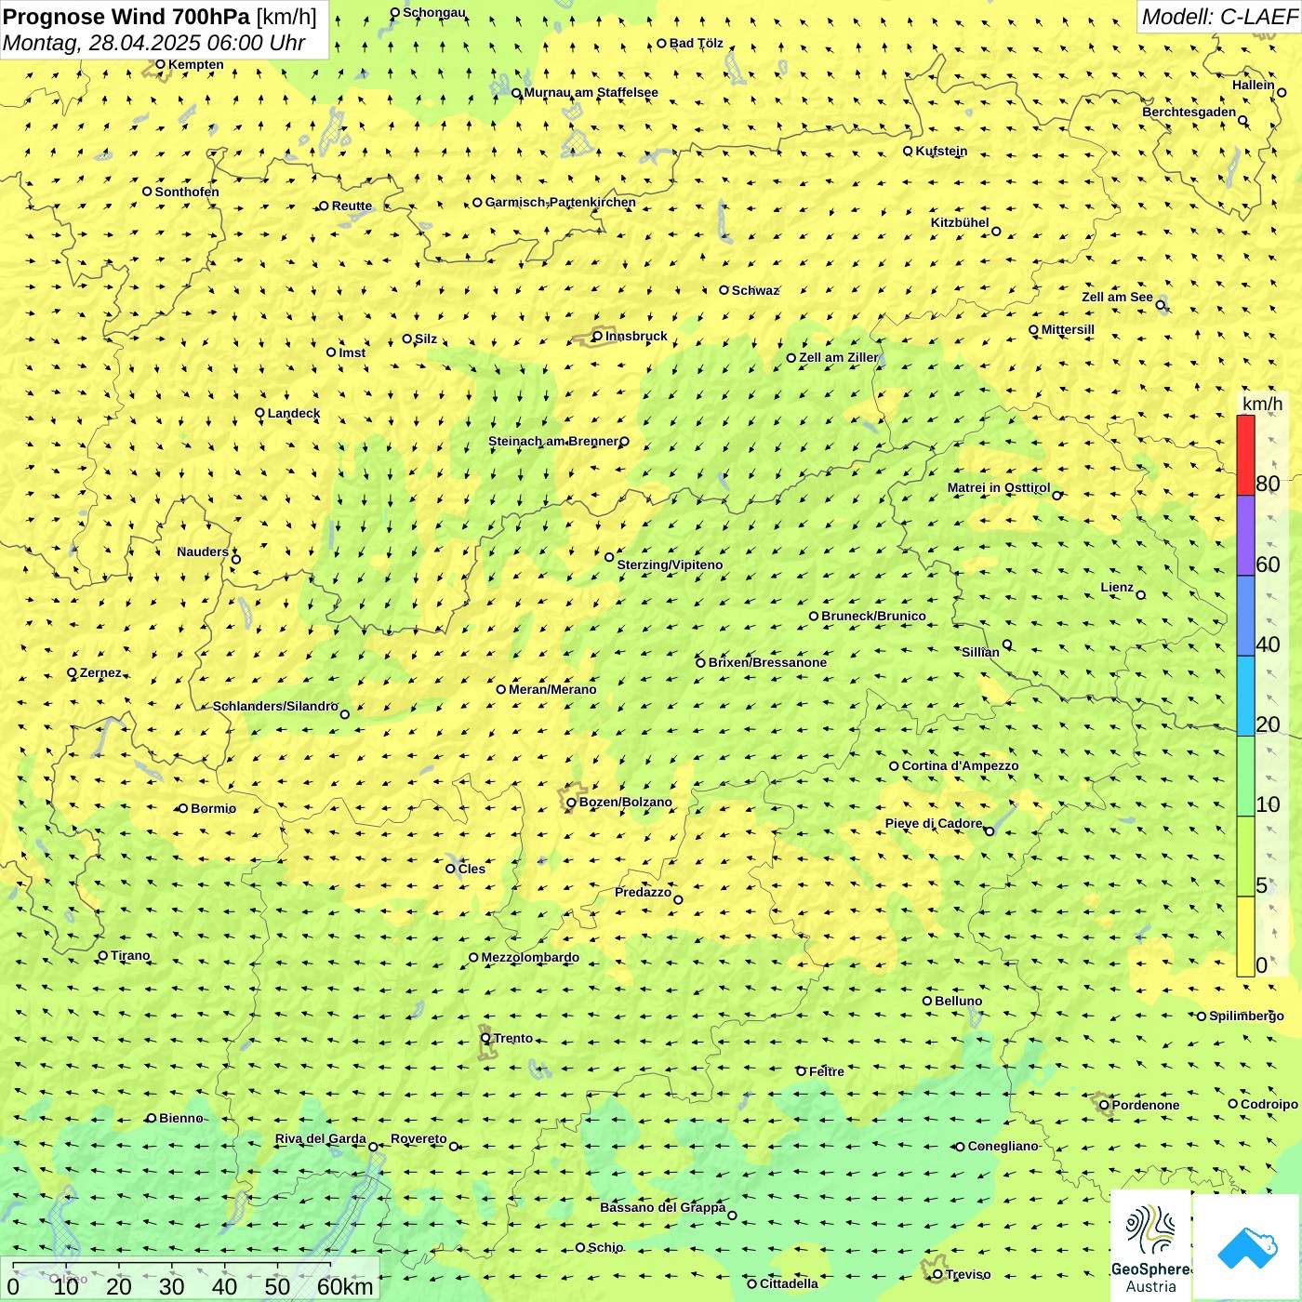Click the 'Modell: C-LAEF' label
Image resolution: width=1302 pixels, height=1302 pixels.
click(x=1219, y=17)
